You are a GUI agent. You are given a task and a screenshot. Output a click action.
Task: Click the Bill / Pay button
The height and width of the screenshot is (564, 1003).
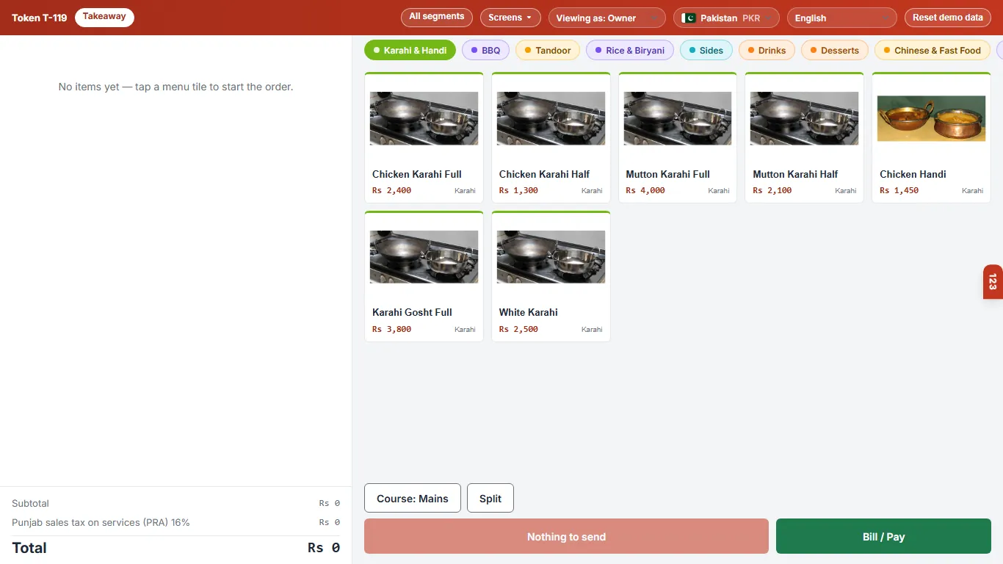pos(883,536)
